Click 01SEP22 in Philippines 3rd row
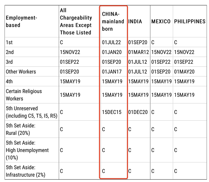 click(x=184, y=62)
